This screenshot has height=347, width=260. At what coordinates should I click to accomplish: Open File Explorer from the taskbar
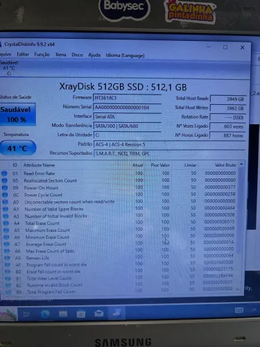click(63, 314)
